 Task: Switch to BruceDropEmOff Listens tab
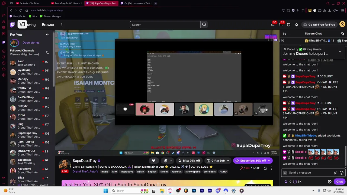[x=67, y=3]
